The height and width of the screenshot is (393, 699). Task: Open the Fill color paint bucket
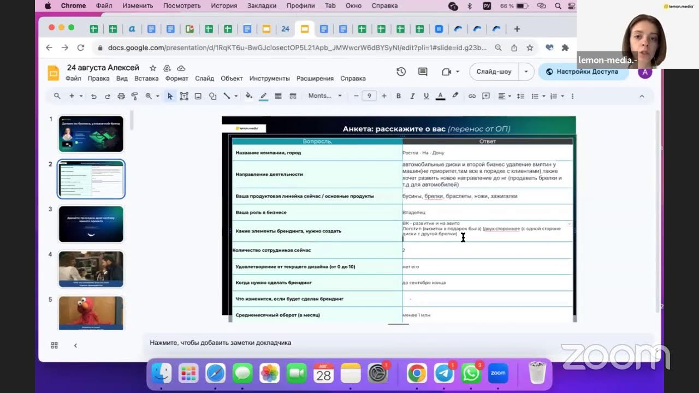(x=249, y=96)
